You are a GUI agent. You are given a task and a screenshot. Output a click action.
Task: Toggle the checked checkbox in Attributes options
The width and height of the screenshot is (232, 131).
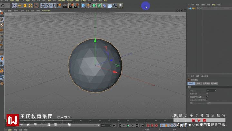pyautogui.click(x=207, y=97)
